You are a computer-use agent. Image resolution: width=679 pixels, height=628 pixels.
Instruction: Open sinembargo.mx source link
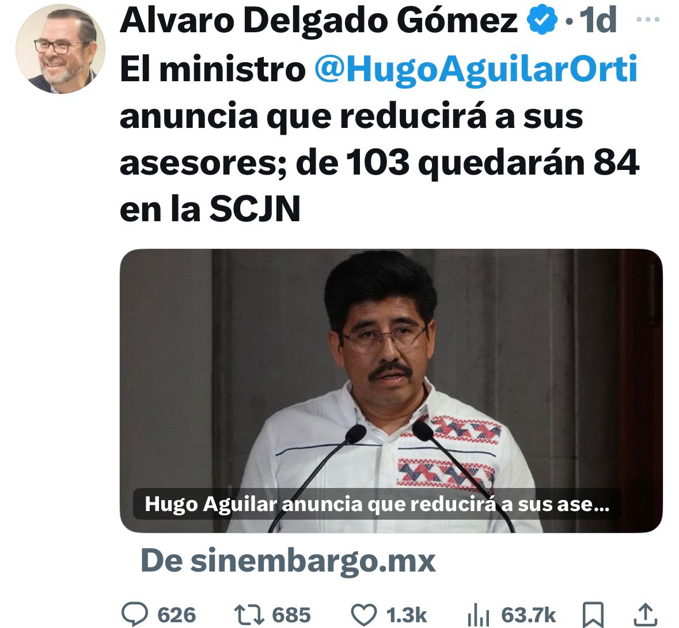(288, 561)
